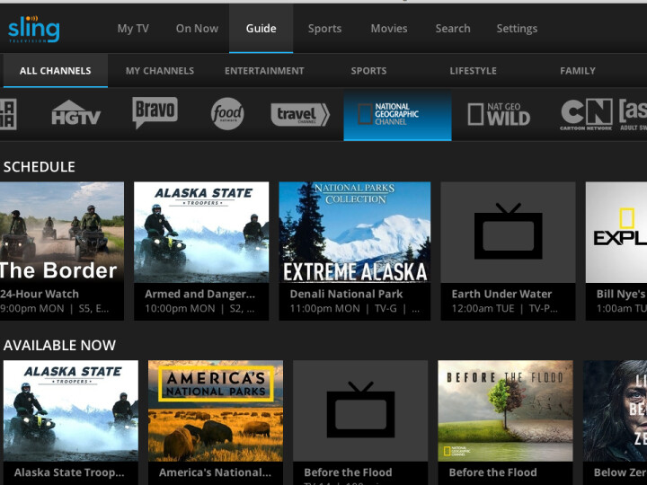Select the Travel Channel logo
The image size is (647, 485).
(300, 114)
